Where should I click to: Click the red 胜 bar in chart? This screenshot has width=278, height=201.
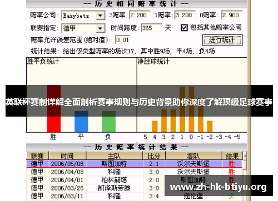click(54, 109)
